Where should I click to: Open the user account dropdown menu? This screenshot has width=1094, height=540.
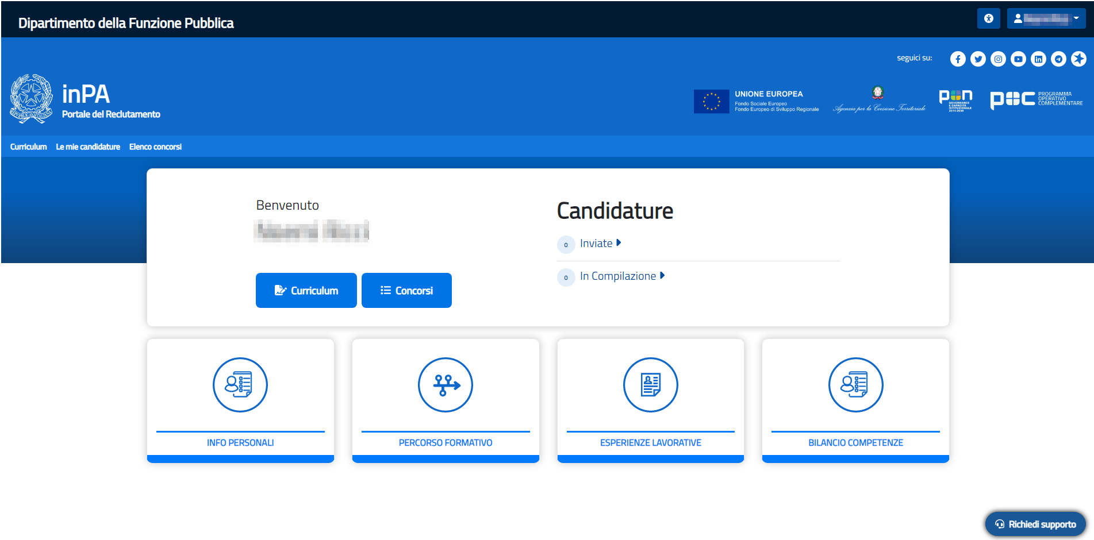[1046, 18]
